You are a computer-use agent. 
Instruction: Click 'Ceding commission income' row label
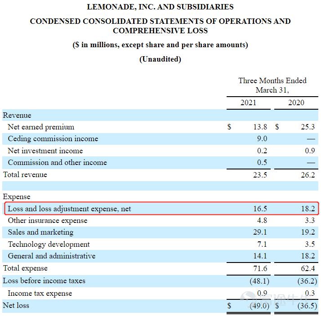coord(53,139)
